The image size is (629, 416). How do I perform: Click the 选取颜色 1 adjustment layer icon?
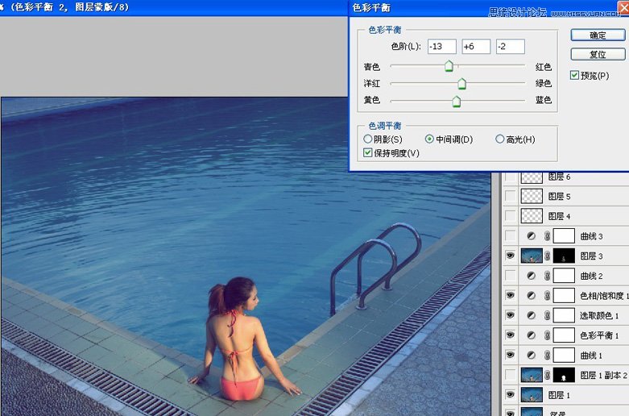531,315
